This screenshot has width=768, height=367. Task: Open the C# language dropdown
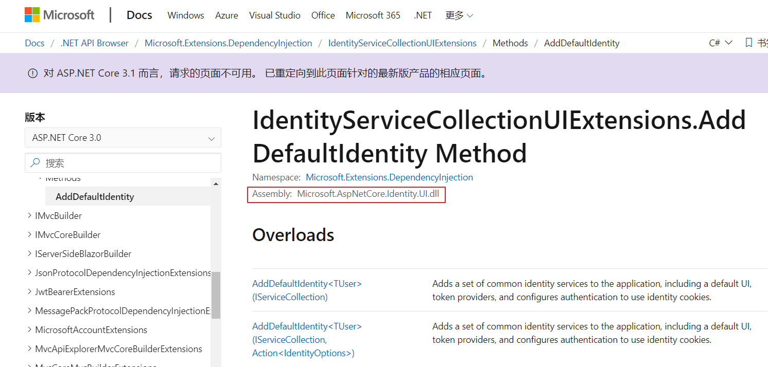pyautogui.click(x=720, y=43)
